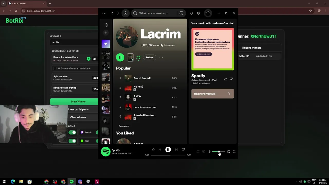Thumbs up in the bottom player bar
The height and width of the screenshot is (185, 329).
(x=153, y=150)
